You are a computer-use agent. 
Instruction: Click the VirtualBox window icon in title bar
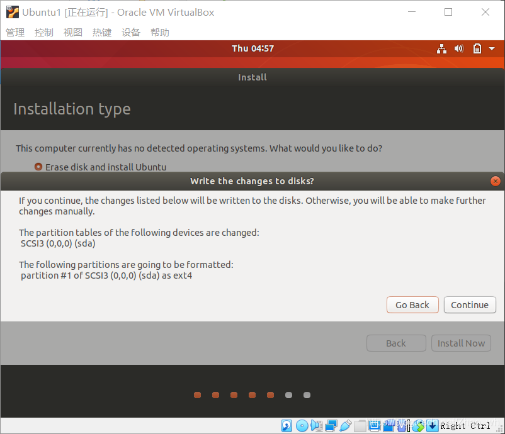point(12,12)
